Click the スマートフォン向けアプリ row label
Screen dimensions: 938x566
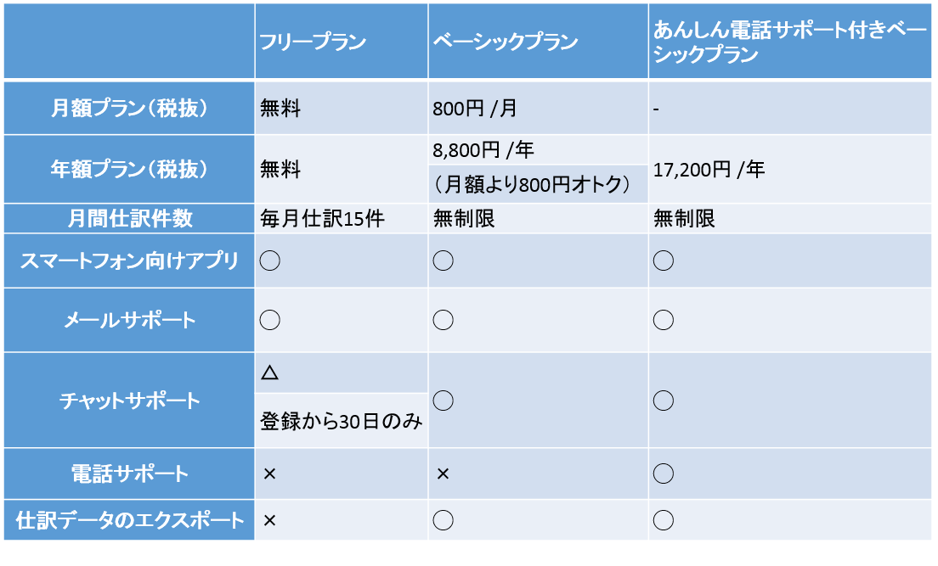point(129,261)
